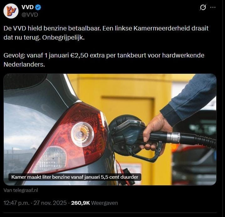
Task: Click the 12:47 p.m. timestamp
Action: tap(17, 203)
